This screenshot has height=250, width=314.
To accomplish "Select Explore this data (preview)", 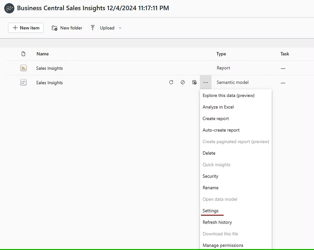I will click(229, 96).
